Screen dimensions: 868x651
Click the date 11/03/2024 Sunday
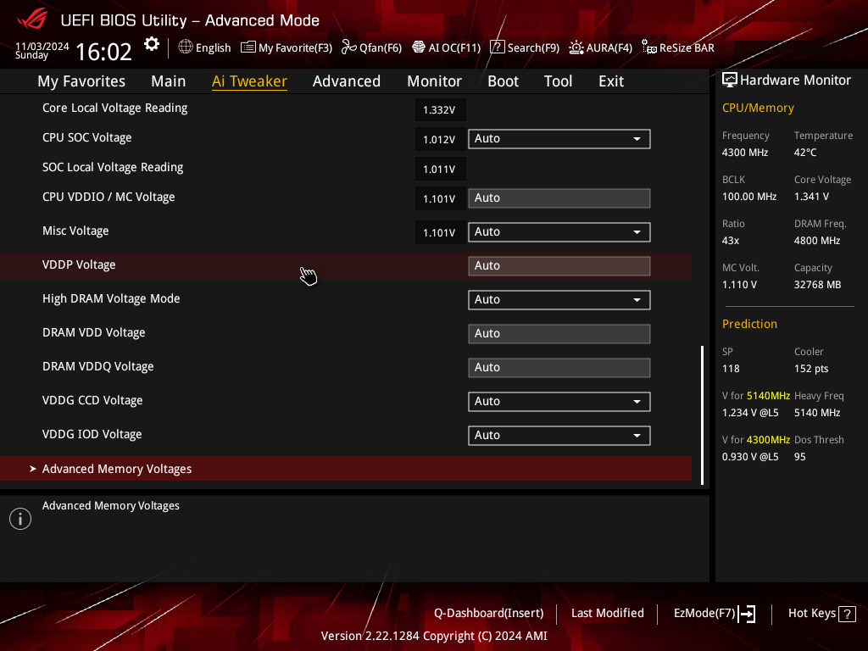(42, 50)
